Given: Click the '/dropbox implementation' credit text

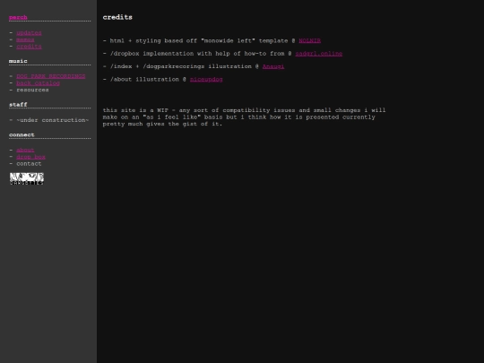Looking at the screenshot, I should (x=197, y=54).
